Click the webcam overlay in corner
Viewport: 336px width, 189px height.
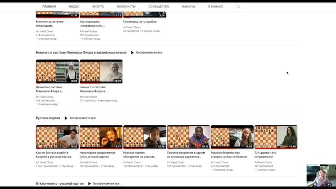coord(321,175)
